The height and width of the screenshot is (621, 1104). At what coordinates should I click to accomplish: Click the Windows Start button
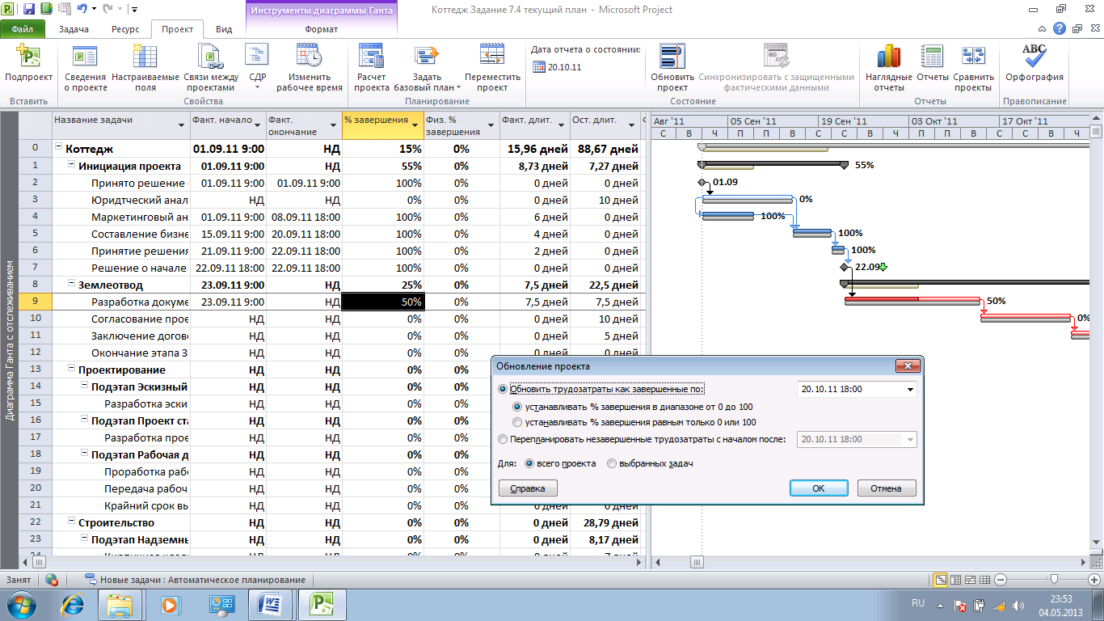click(23, 604)
